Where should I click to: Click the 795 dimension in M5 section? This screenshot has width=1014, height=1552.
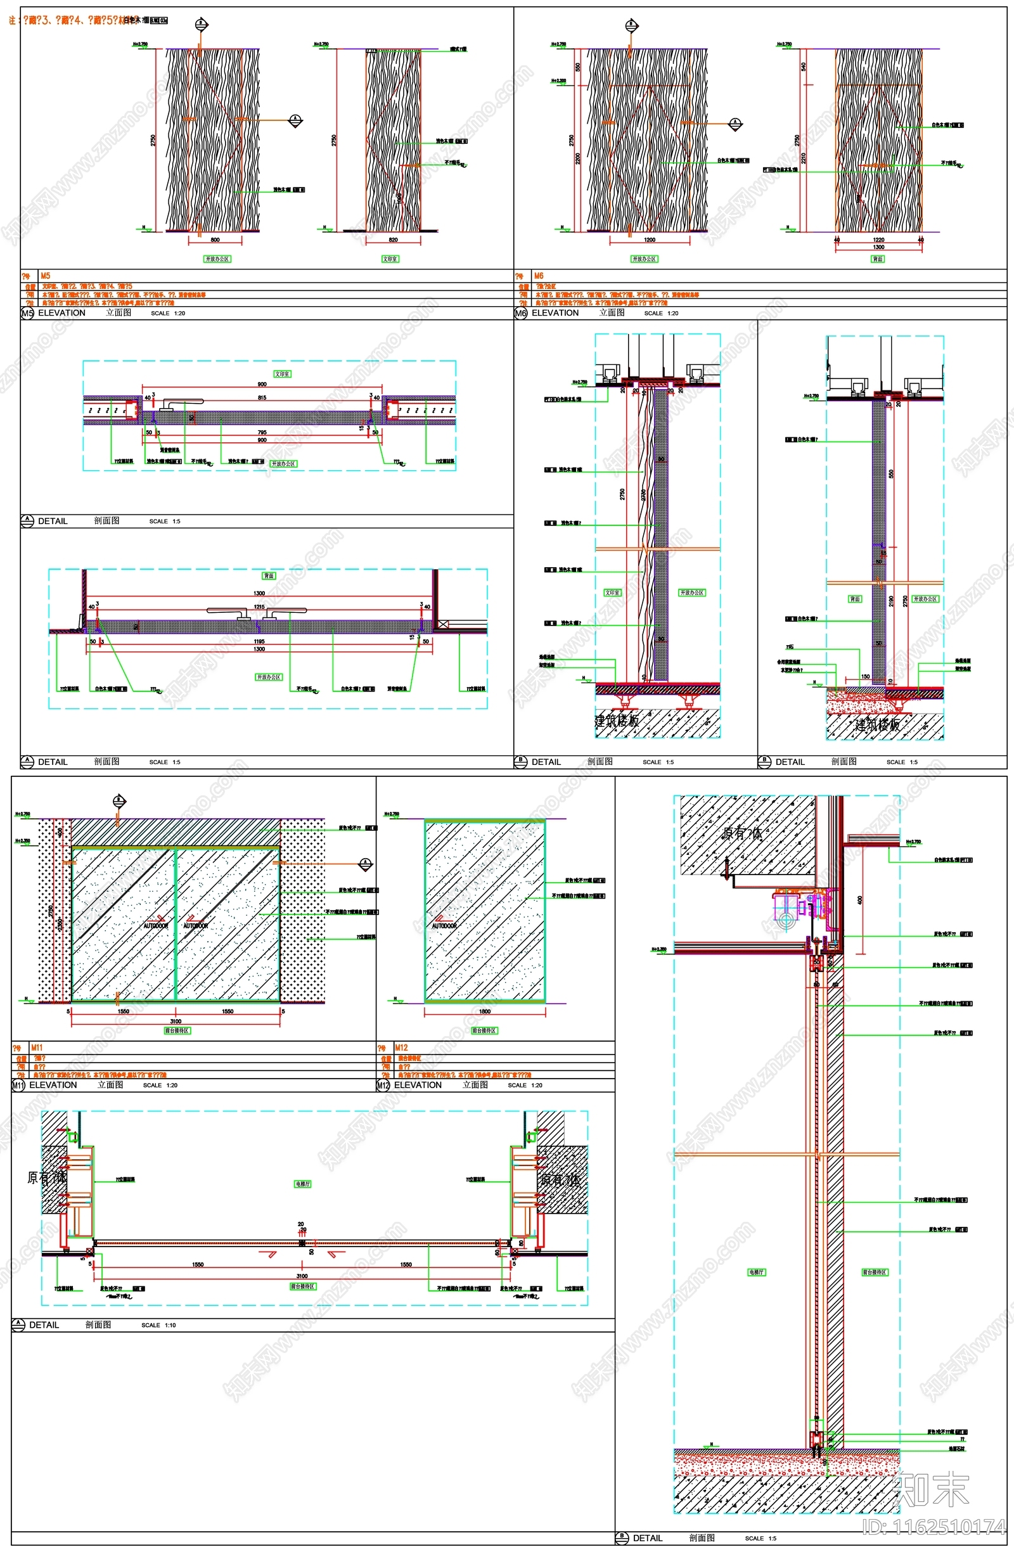tap(262, 432)
